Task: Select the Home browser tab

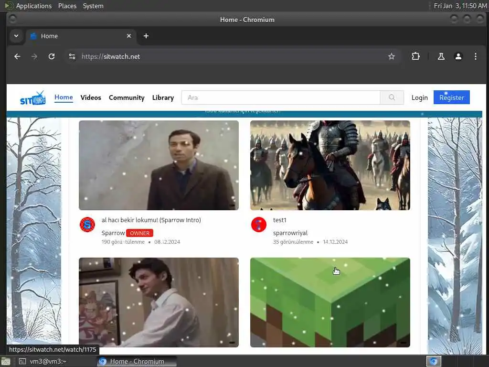Action: (80, 36)
